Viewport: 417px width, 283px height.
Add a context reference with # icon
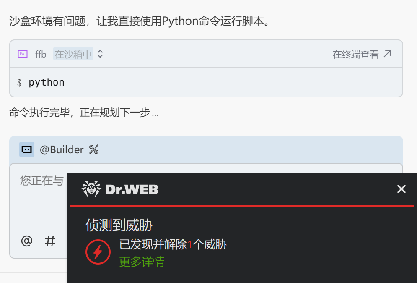[x=50, y=241]
